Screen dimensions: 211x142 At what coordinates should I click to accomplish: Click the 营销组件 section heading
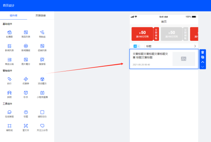[x=7, y=71]
